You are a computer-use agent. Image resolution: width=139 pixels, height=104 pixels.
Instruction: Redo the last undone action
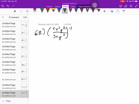pos(13,6)
